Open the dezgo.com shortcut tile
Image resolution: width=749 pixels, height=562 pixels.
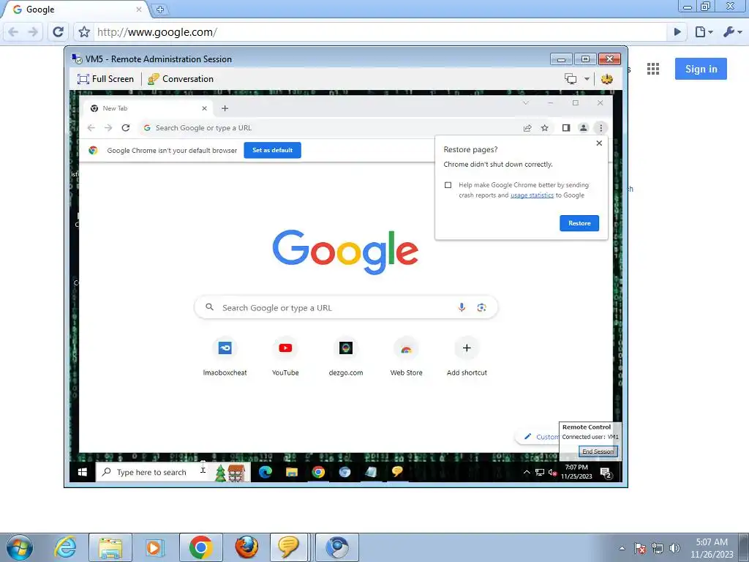click(346, 356)
